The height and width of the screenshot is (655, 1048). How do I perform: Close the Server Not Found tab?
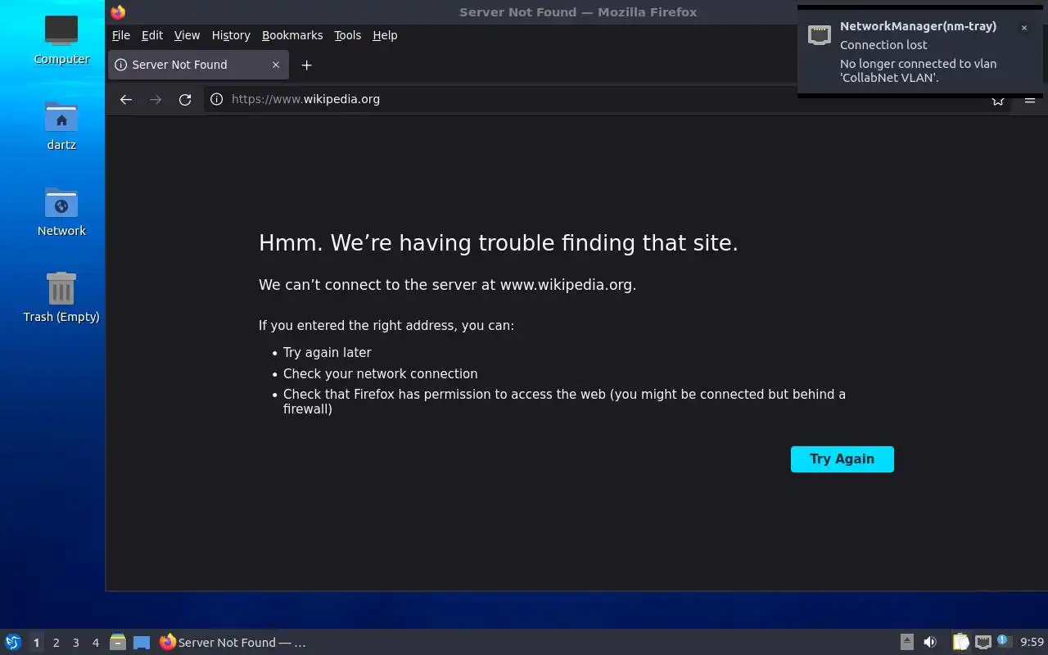pos(276,65)
